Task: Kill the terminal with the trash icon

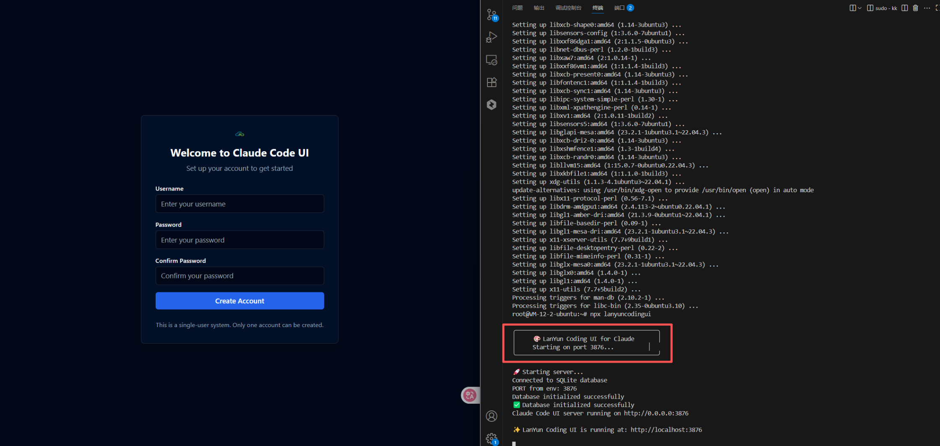Action: (916, 8)
